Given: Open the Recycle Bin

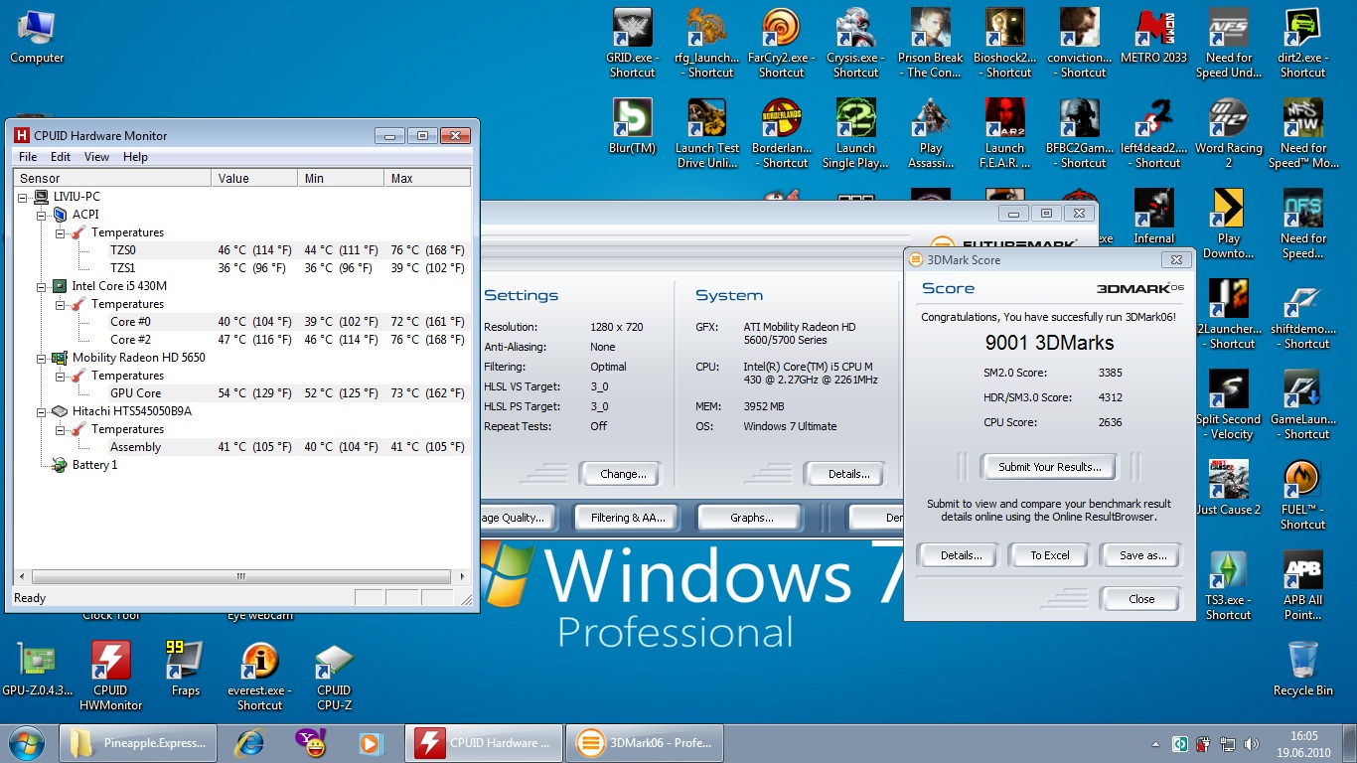Looking at the screenshot, I should tap(1302, 669).
